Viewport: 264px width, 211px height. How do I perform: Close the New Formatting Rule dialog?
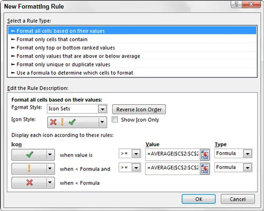[x=251, y=4]
